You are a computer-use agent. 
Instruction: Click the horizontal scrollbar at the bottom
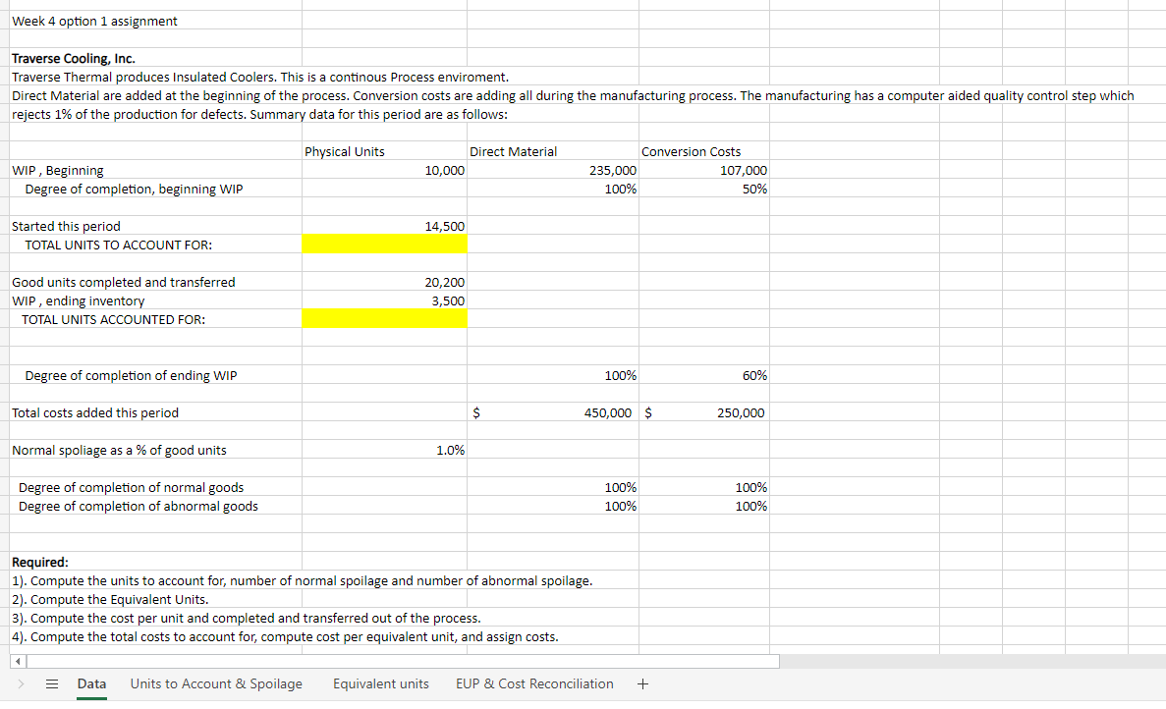(393, 661)
